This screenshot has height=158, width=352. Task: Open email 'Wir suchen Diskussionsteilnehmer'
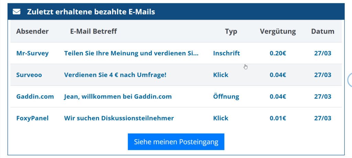pos(119,118)
